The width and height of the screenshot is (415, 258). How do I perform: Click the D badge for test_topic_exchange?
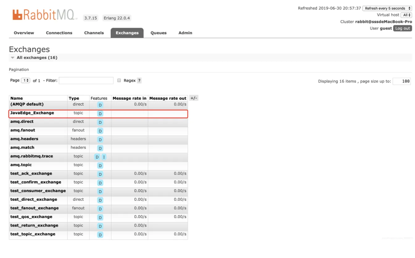(100, 235)
